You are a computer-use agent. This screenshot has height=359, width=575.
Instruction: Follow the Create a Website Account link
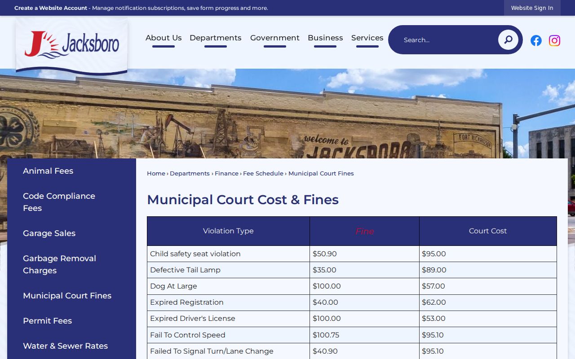pos(51,8)
